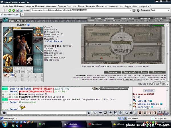Viewport: 171px width, 128px height.
Task: Click the dark gloves equipment slot
Action: click(38, 40)
